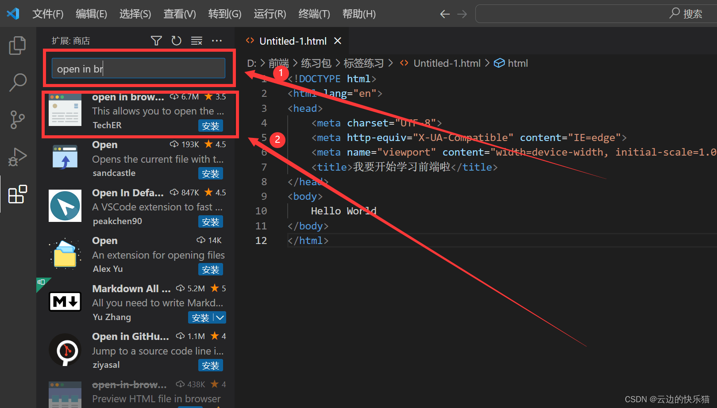
Task: Click line number 10 in the editor
Action: (261, 211)
